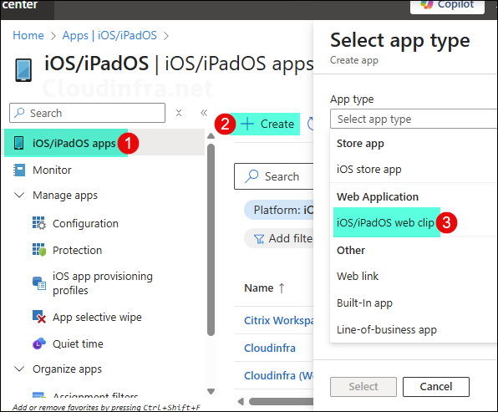Collapse the Organize apps section
Image resolution: width=498 pixels, height=412 pixels.
19,369
